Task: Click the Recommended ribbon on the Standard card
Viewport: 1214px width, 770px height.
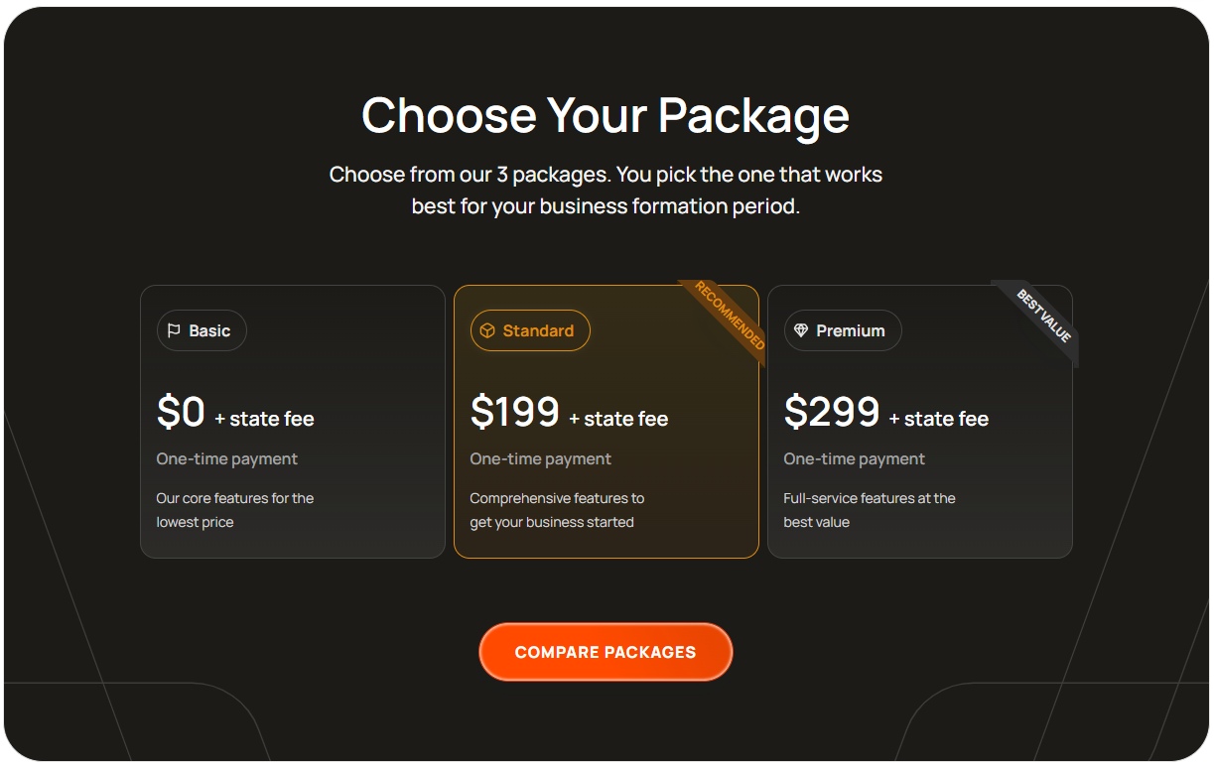Action: tap(727, 318)
